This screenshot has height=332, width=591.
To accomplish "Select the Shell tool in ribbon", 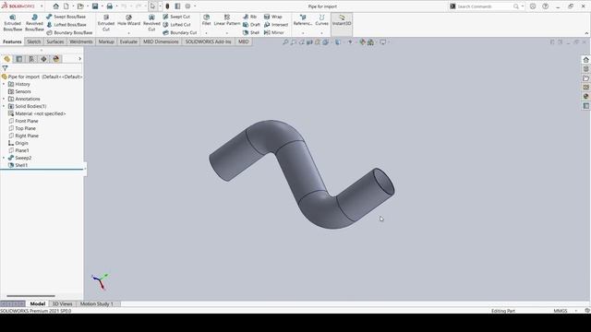I will point(251,33).
